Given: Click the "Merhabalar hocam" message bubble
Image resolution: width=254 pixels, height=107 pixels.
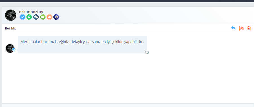Looking at the screenshot, I should tap(82, 45).
